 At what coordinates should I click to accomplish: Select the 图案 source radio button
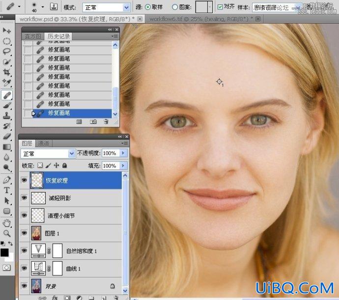pos(175,7)
